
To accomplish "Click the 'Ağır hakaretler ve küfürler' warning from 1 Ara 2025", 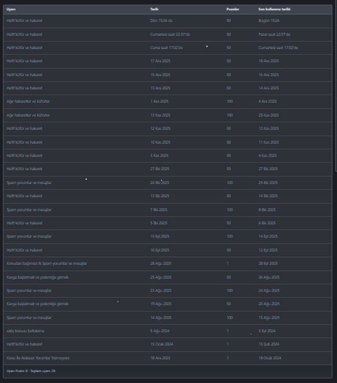I will pos(168,102).
